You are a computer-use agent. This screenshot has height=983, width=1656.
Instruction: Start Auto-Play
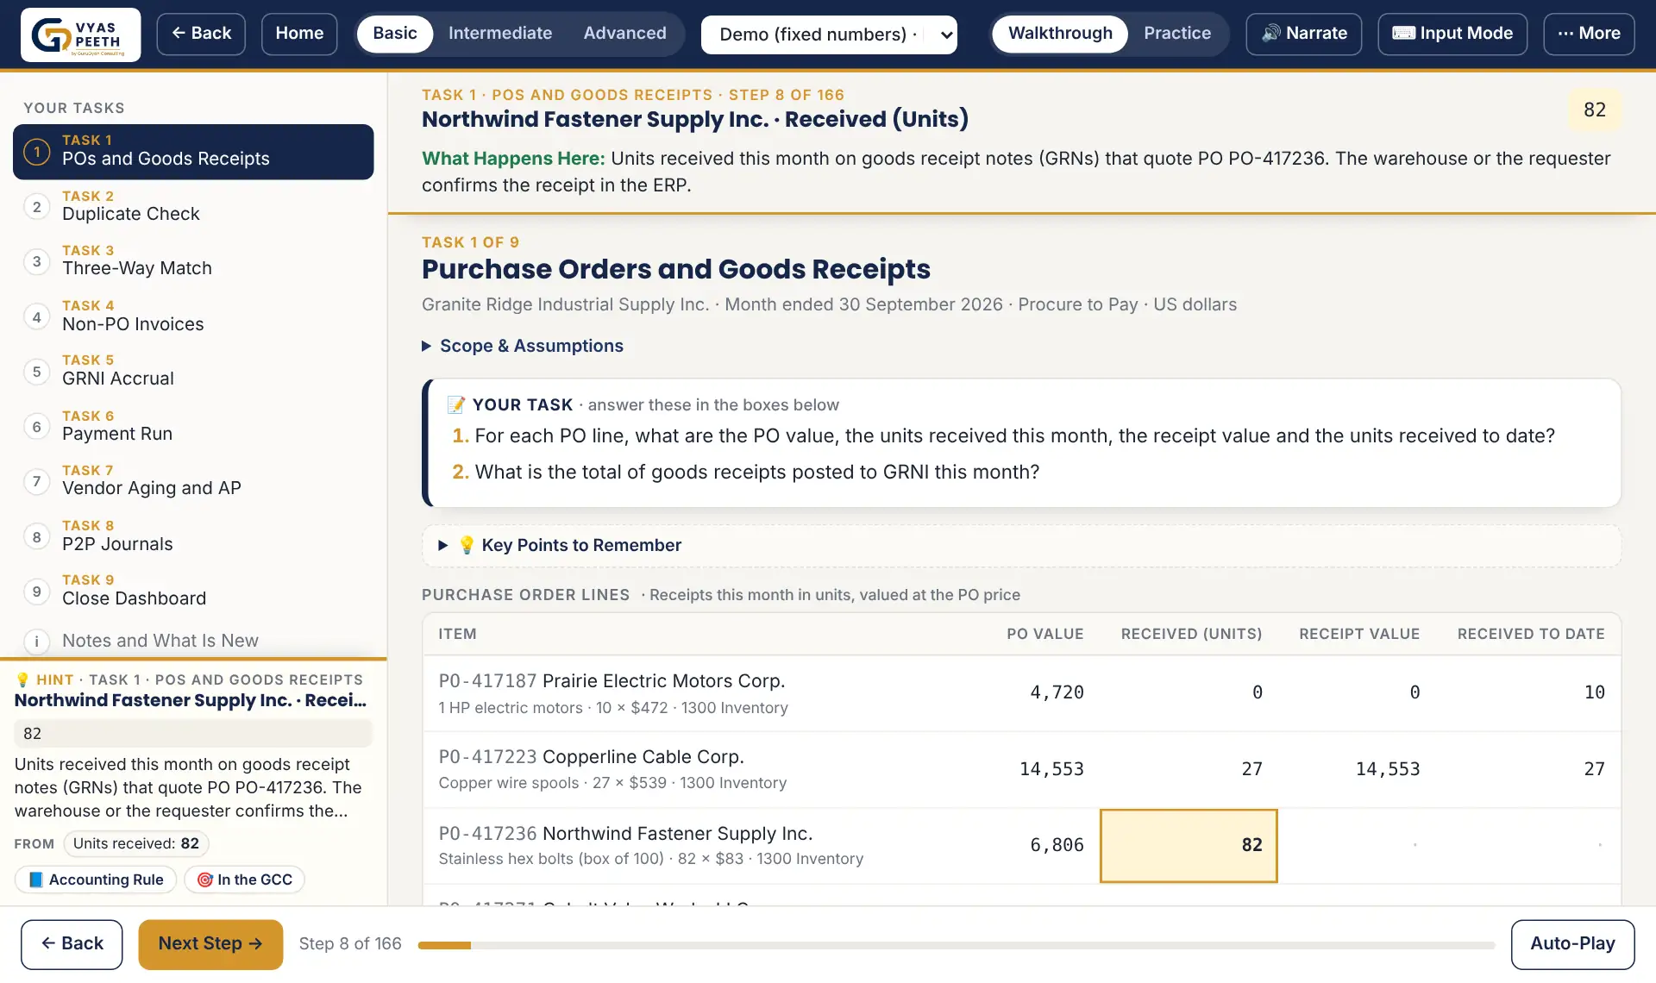tap(1572, 944)
